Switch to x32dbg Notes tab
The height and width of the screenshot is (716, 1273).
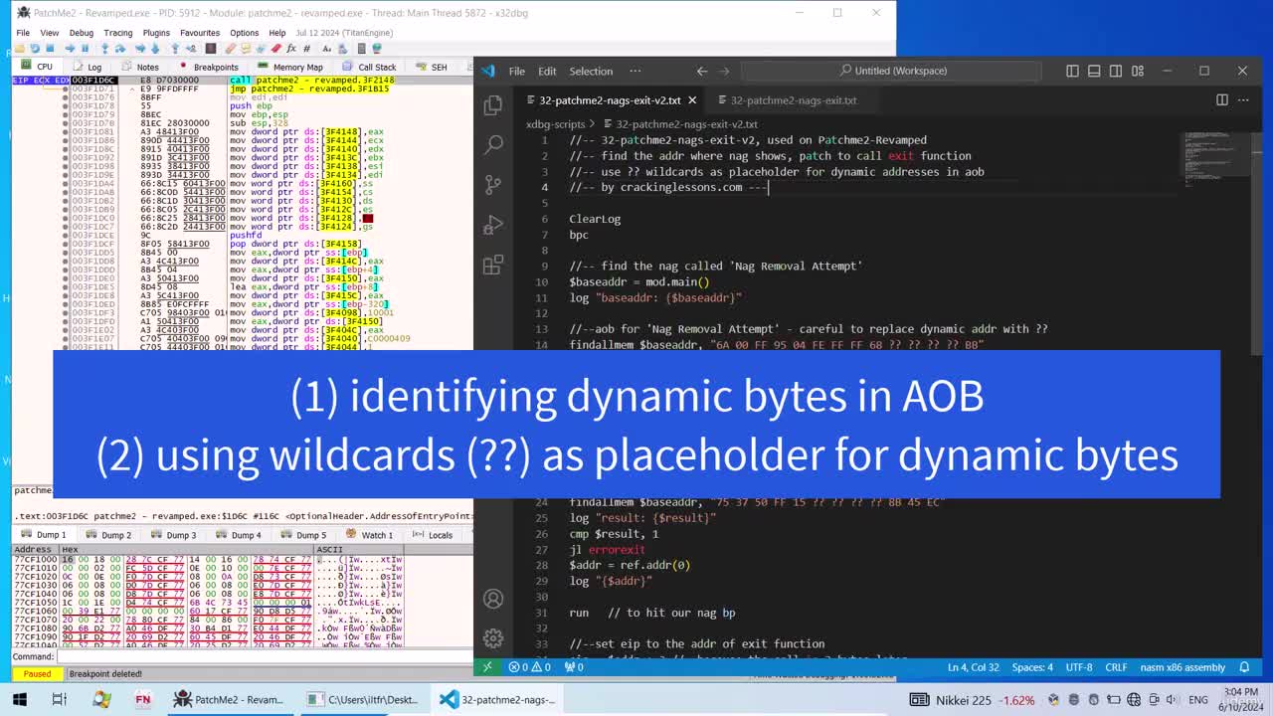tap(140, 67)
